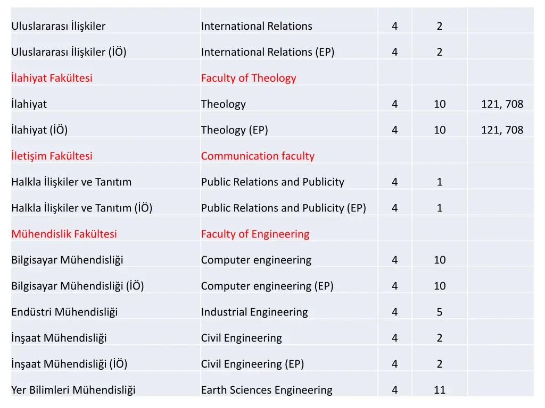Click the Halkla İlişkiler ve Tanıtım (İÖ) cell
The image size is (545, 408).
coord(81,208)
